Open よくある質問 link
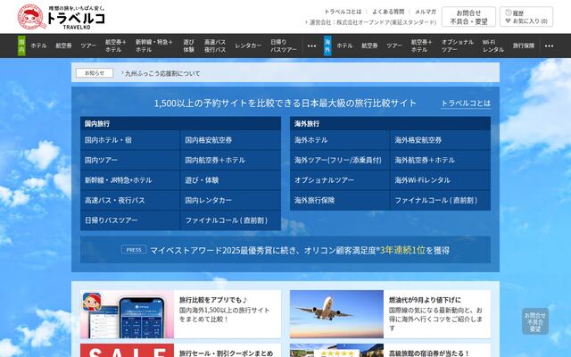The height and width of the screenshot is (357, 571). click(x=388, y=12)
